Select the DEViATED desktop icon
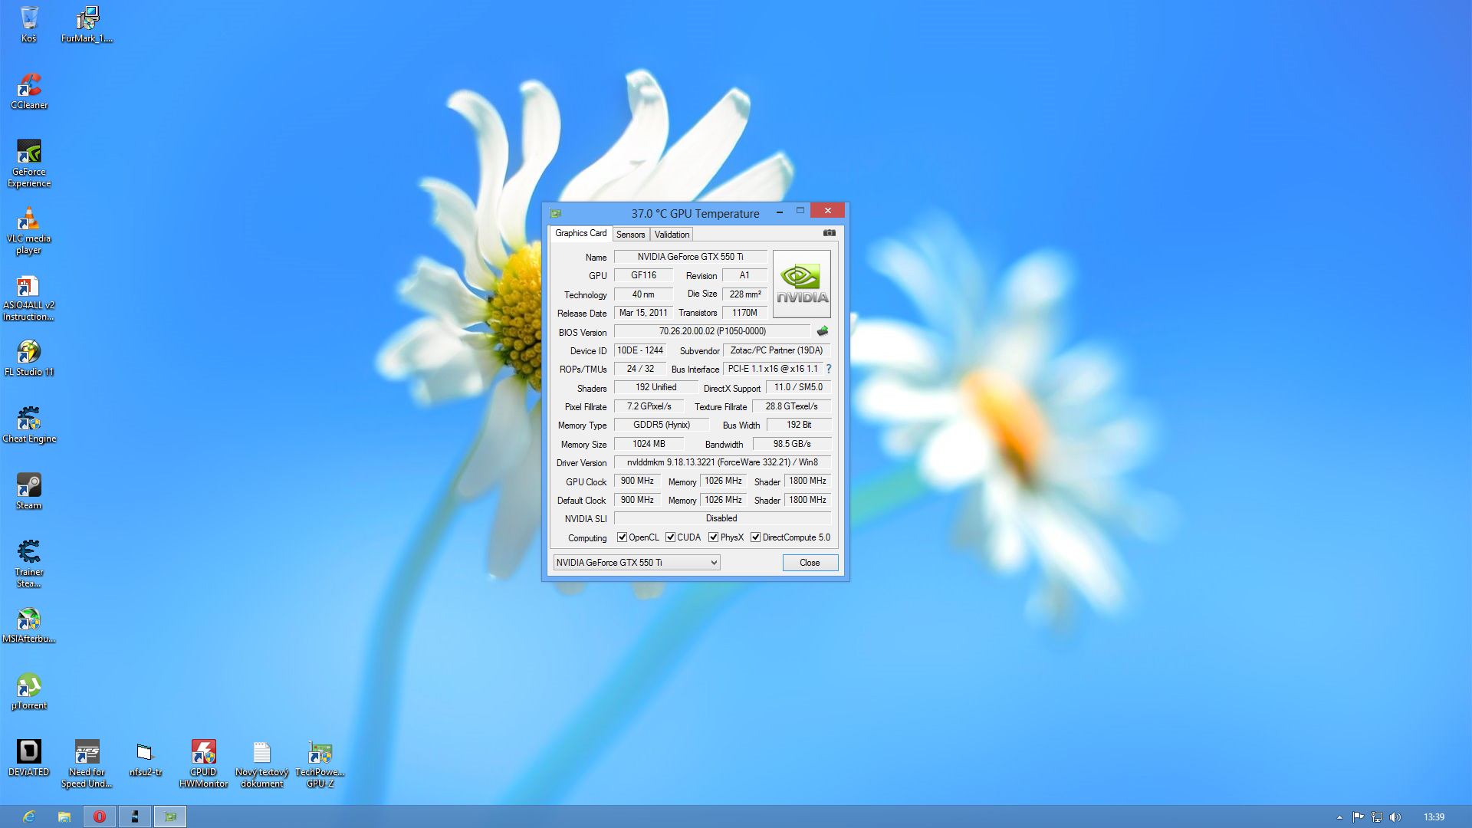1472x828 pixels. click(x=29, y=757)
